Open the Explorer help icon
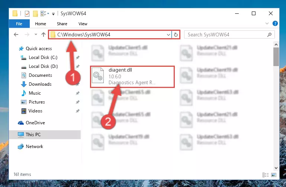 (x=275, y=23)
